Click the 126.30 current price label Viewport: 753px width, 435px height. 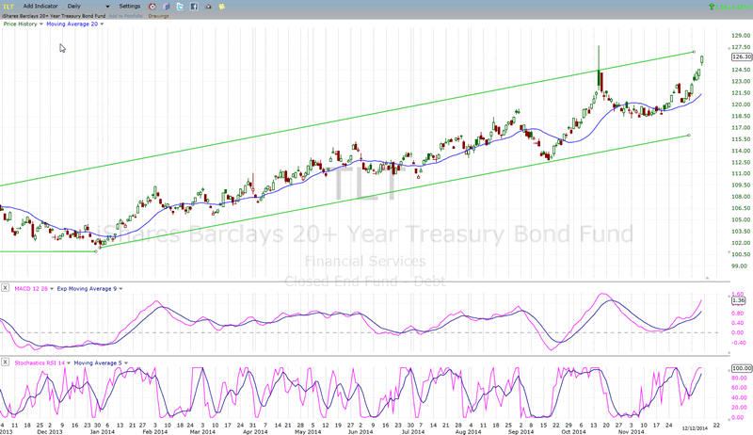742,56
